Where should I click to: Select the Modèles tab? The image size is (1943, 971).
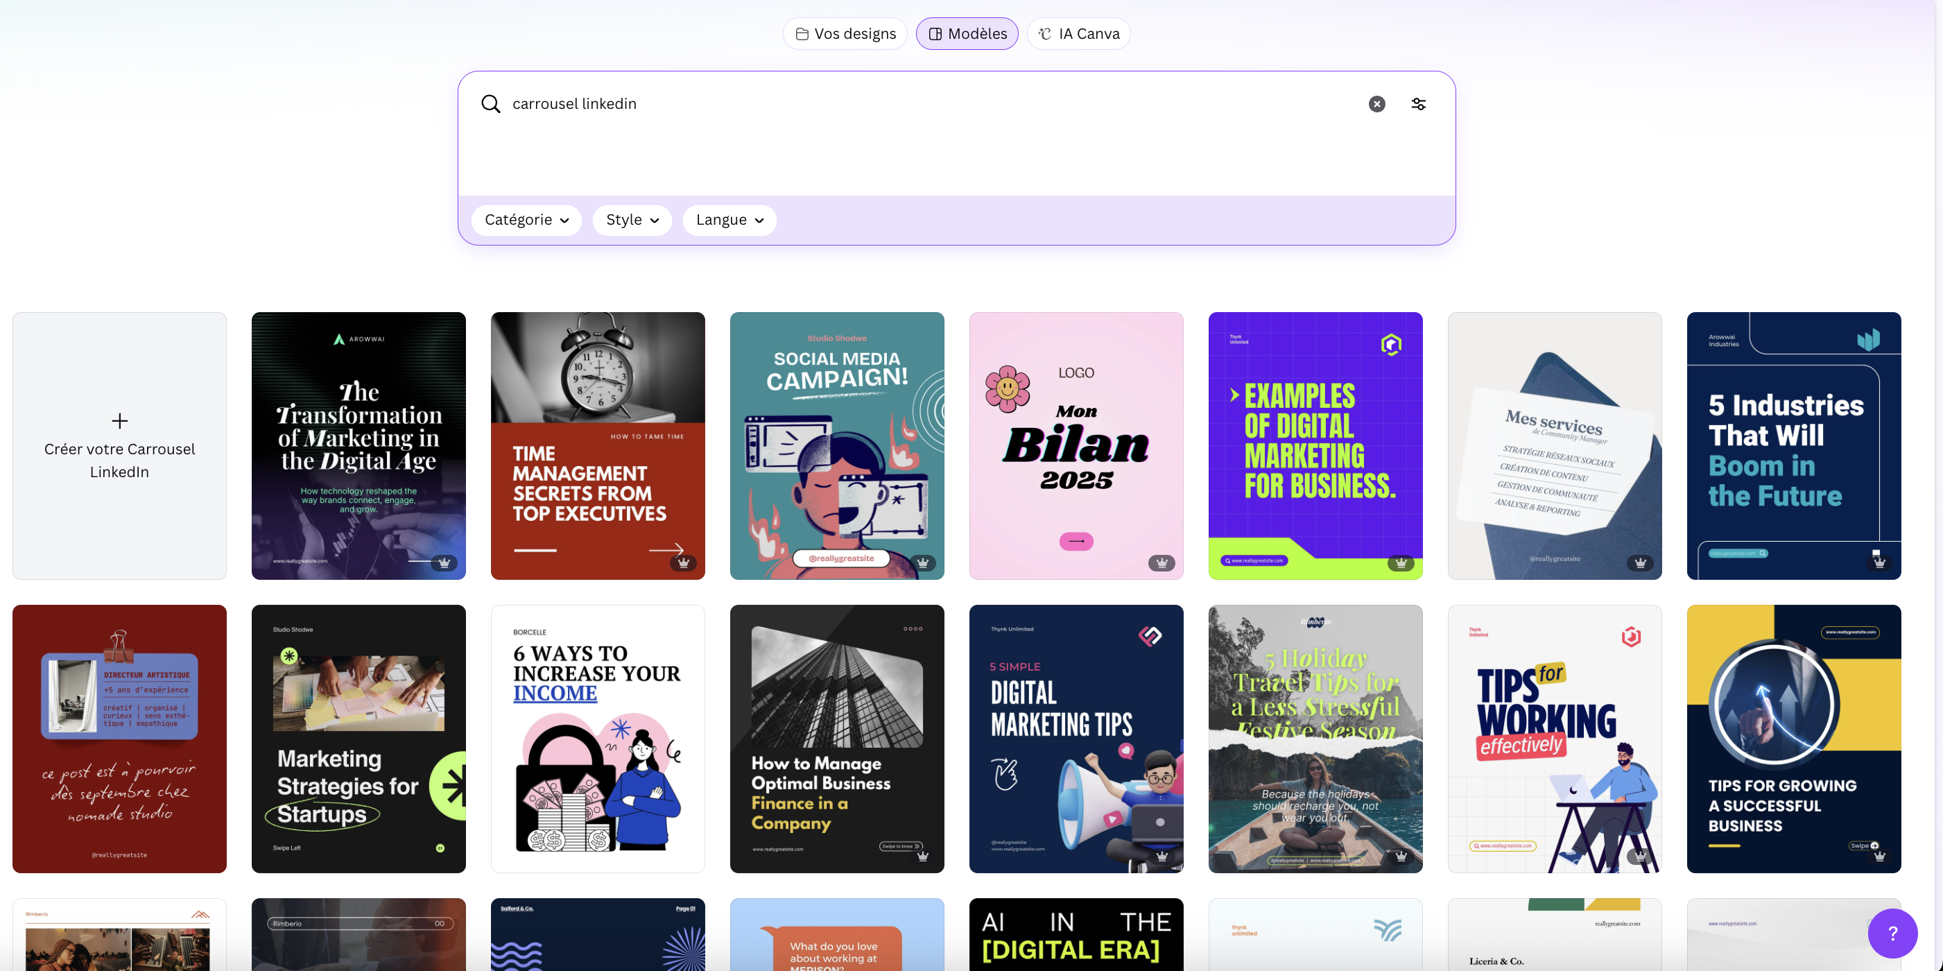coord(967,34)
